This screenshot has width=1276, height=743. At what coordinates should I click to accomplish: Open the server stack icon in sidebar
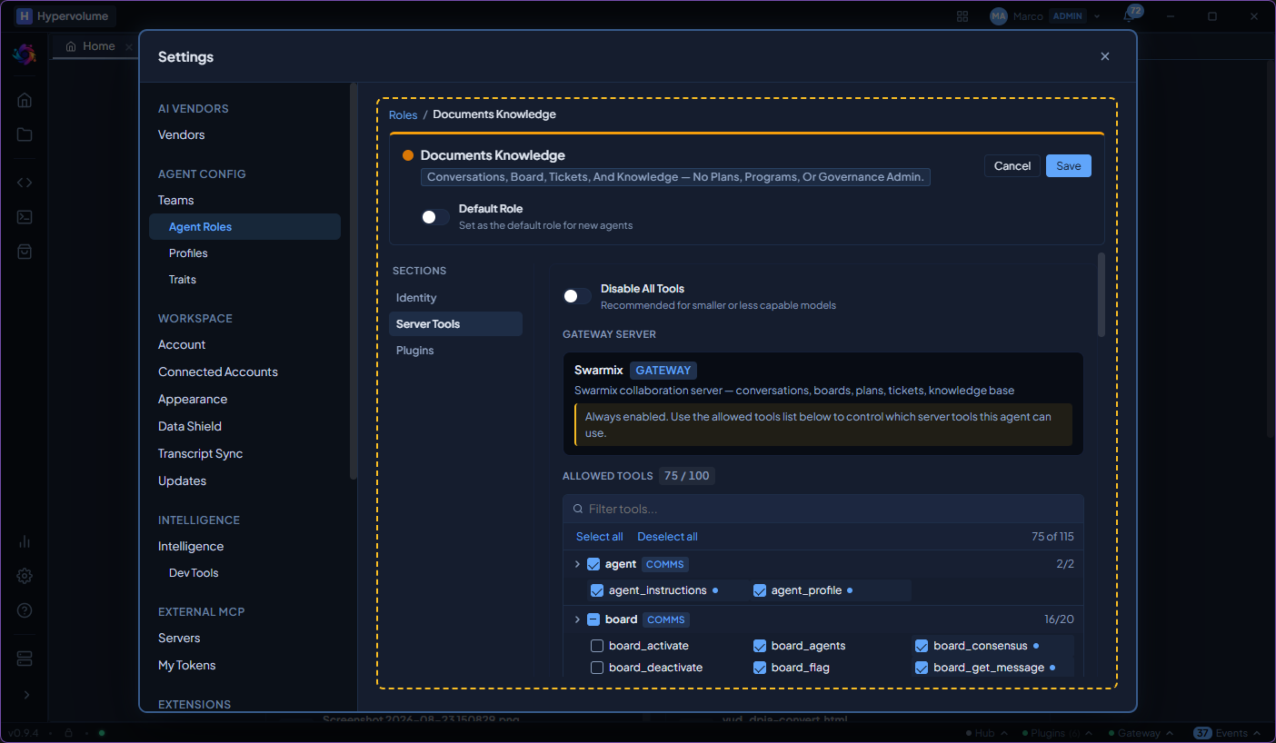(25, 658)
